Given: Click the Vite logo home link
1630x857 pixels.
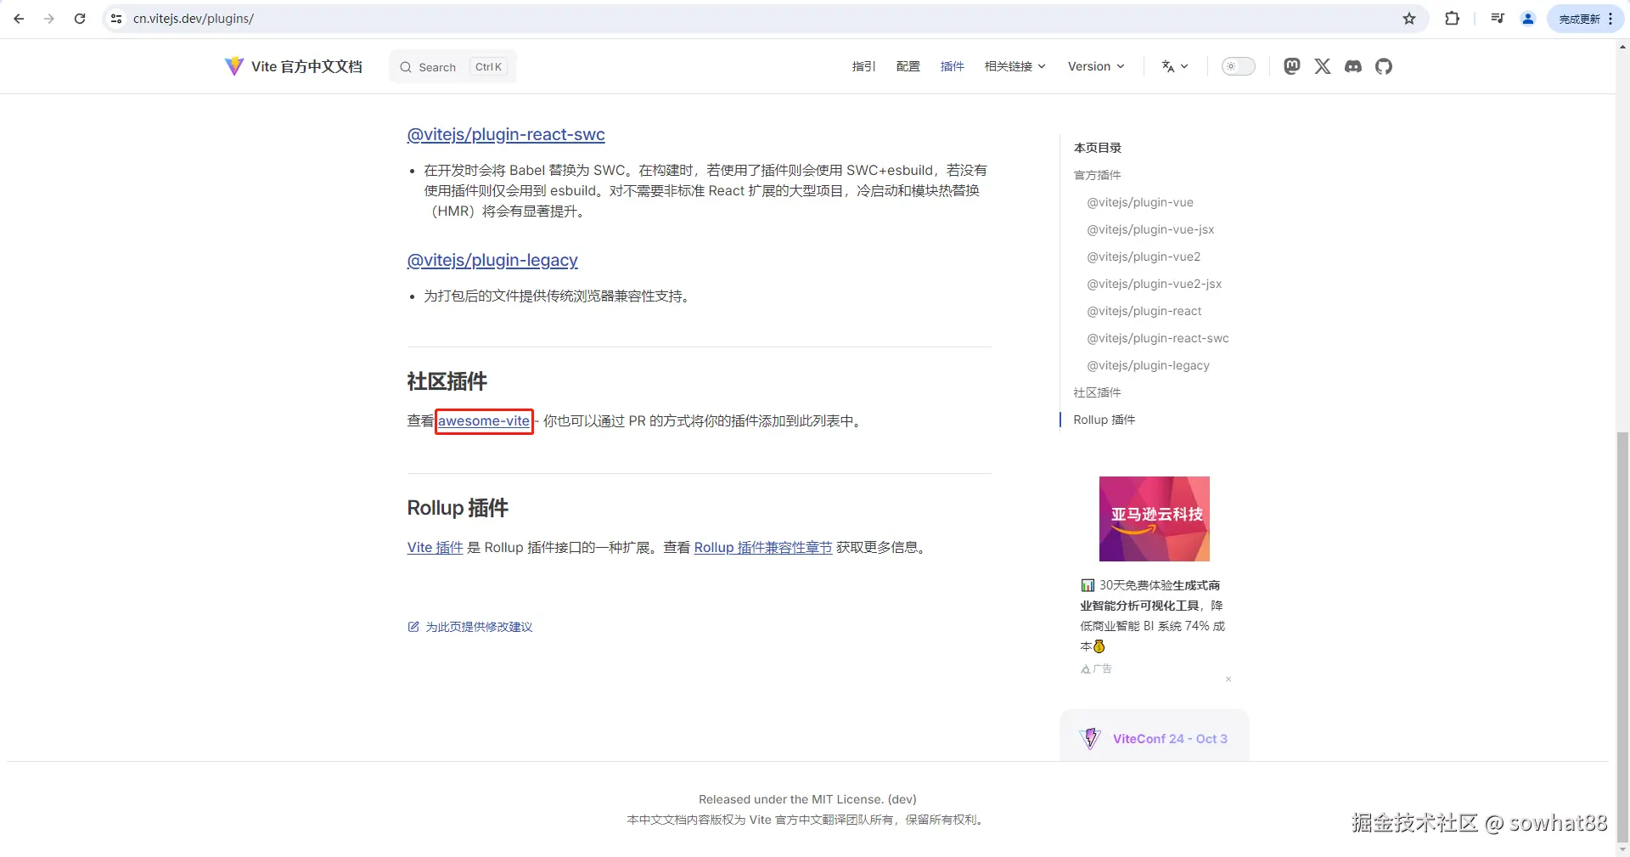Looking at the screenshot, I should pos(234,66).
